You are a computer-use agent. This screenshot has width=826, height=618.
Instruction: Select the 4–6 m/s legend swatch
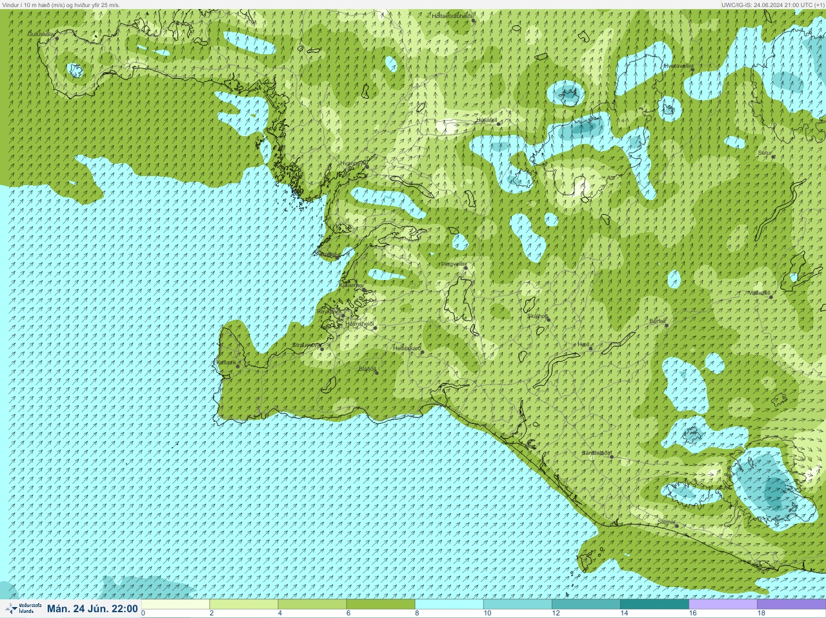tap(312, 605)
